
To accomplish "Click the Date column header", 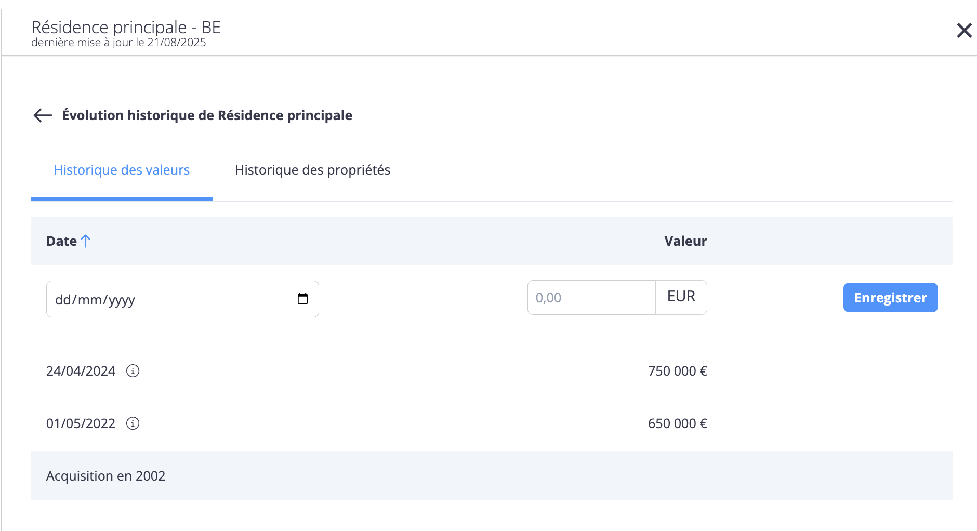I will [61, 241].
